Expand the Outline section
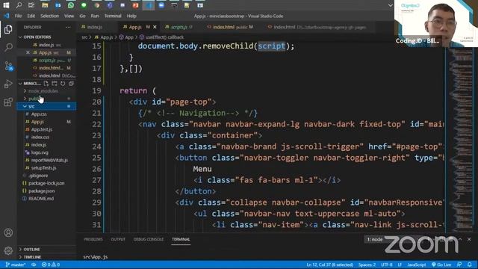The width and height of the screenshot is (478, 269). point(46,249)
